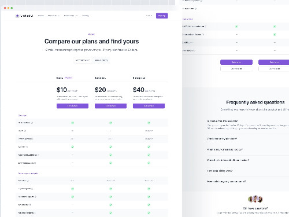Expand the FAQ 'Can I change my plan later?'

[x=222, y=139]
